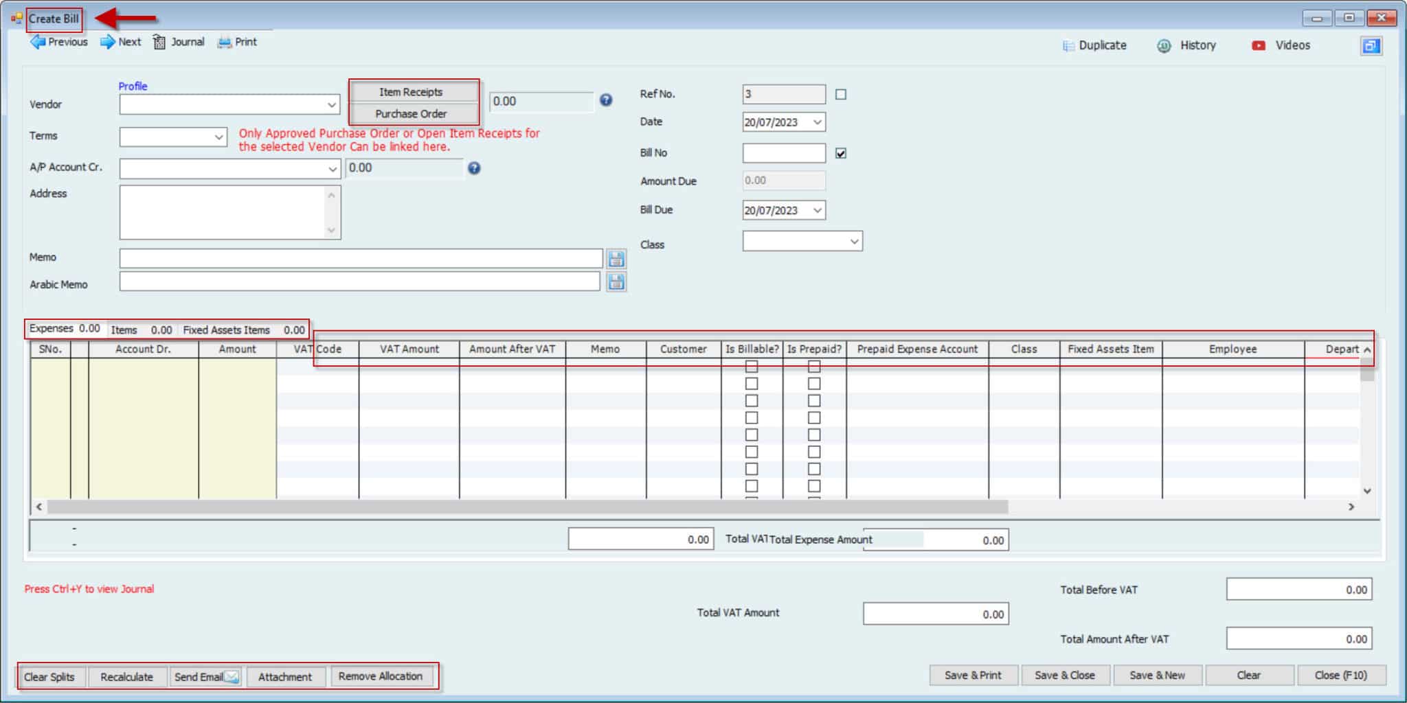Print the current bill
Viewport: 1407px width, 703px height.
[x=237, y=42]
